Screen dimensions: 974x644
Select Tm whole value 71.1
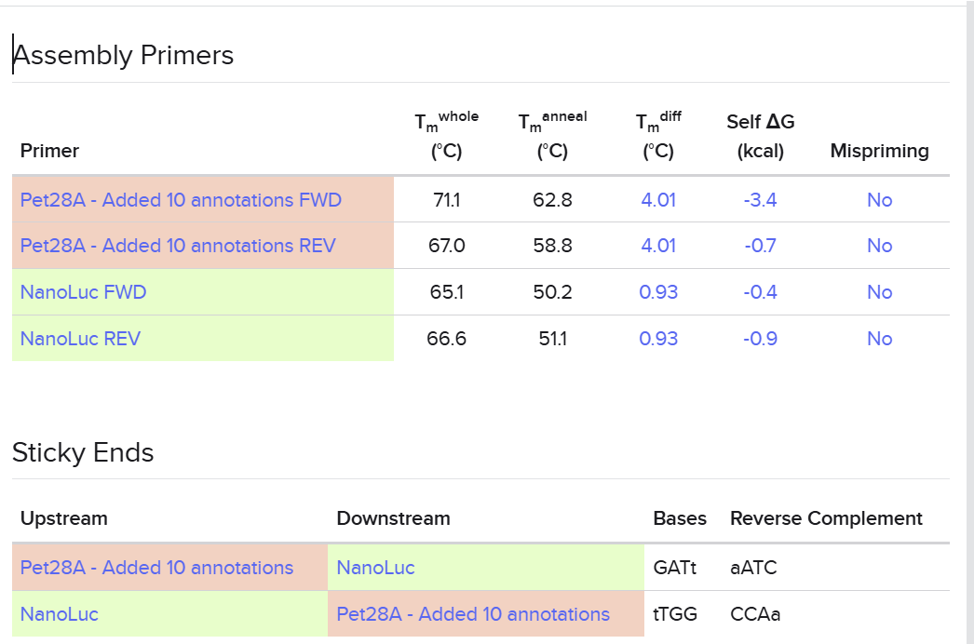[447, 200]
